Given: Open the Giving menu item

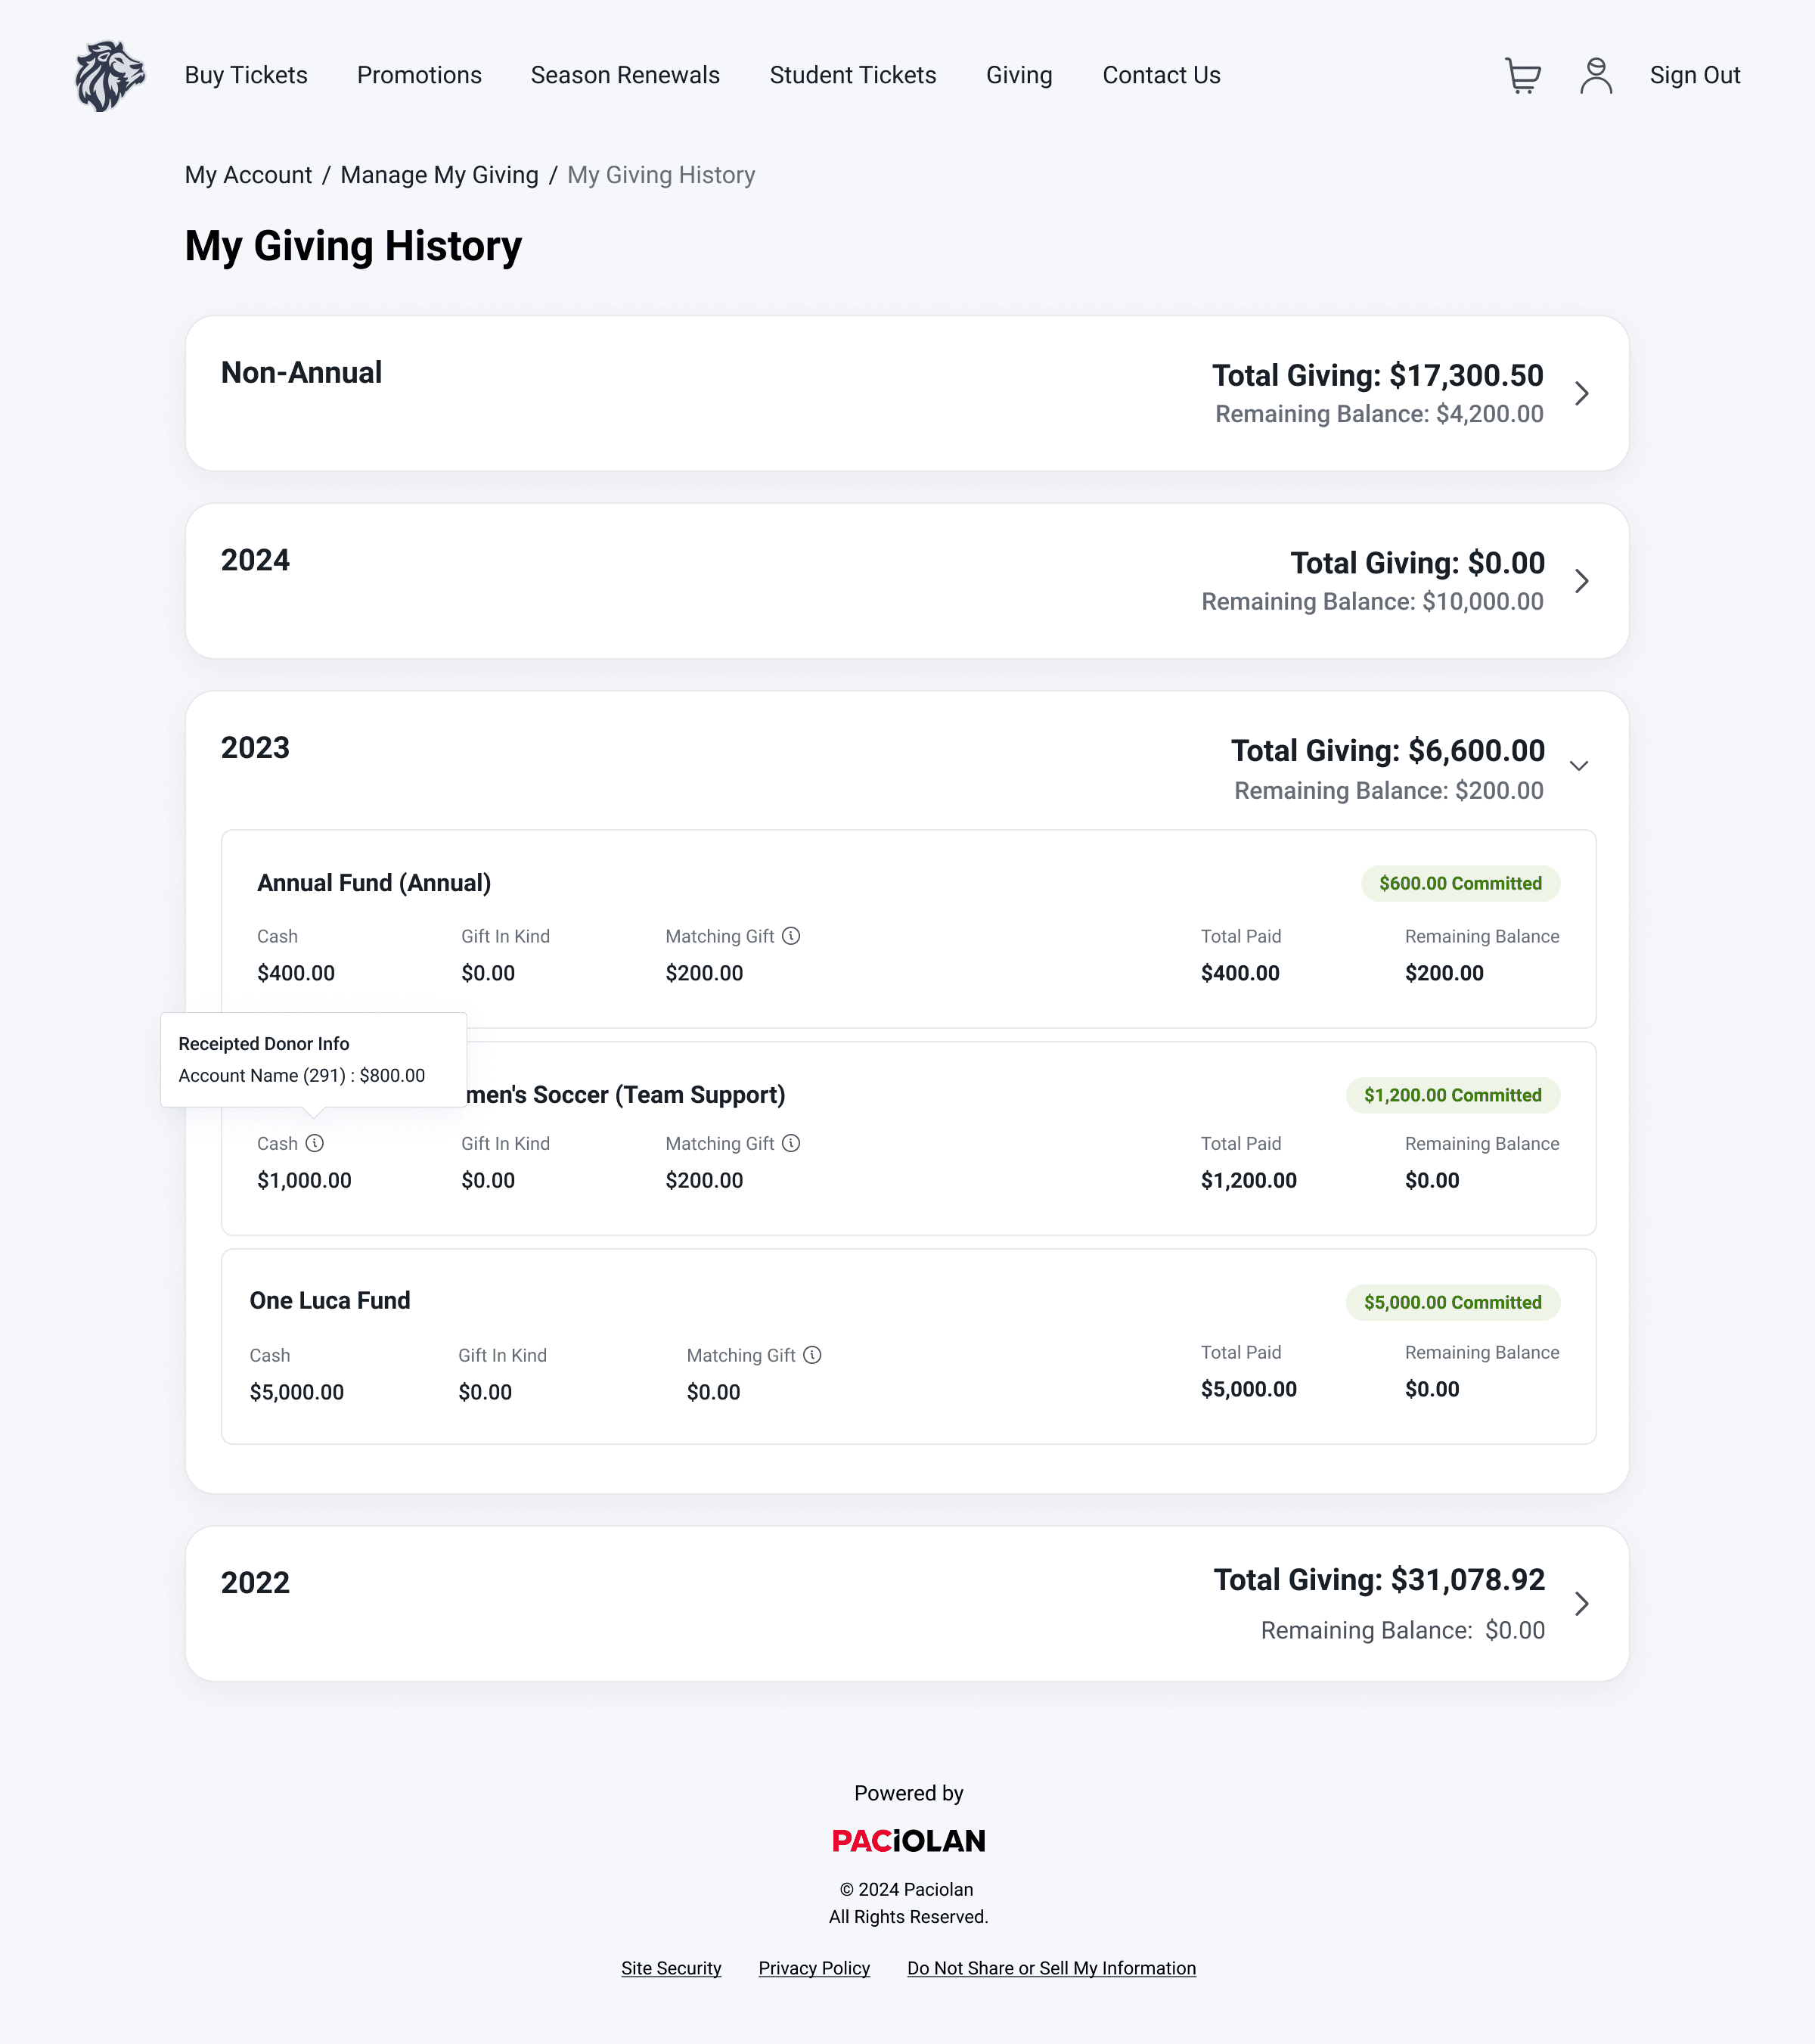Looking at the screenshot, I should click(x=1019, y=75).
